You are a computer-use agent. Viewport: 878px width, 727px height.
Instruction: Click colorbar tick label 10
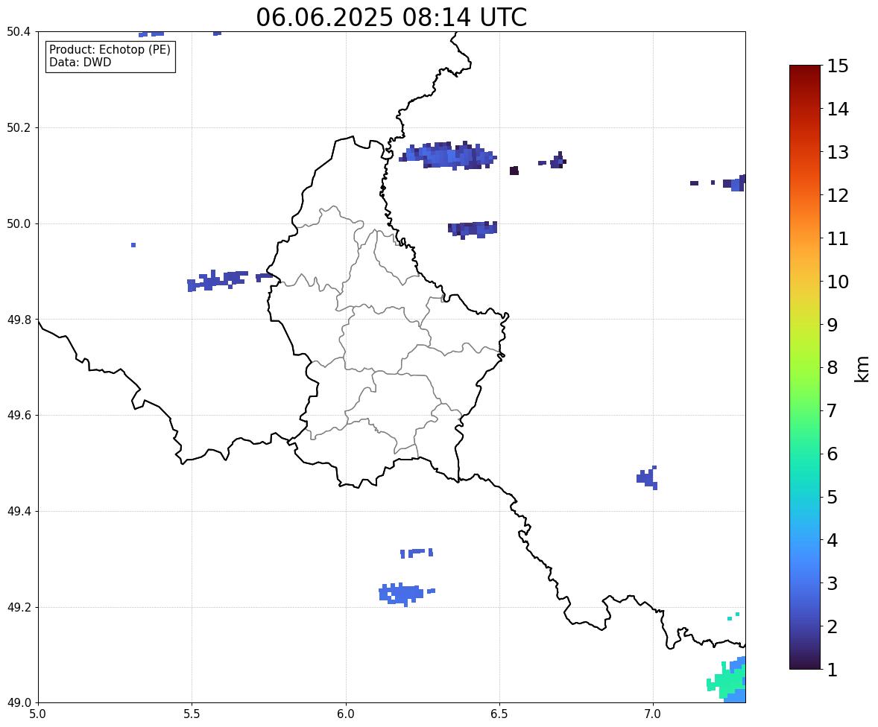[838, 282]
